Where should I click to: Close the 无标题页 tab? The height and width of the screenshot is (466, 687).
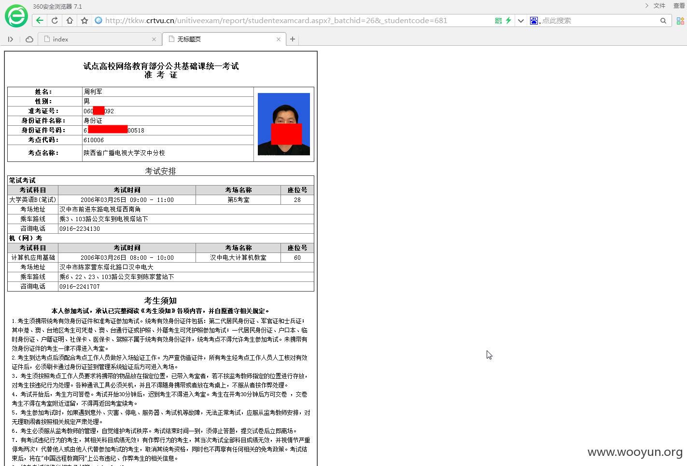279,40
